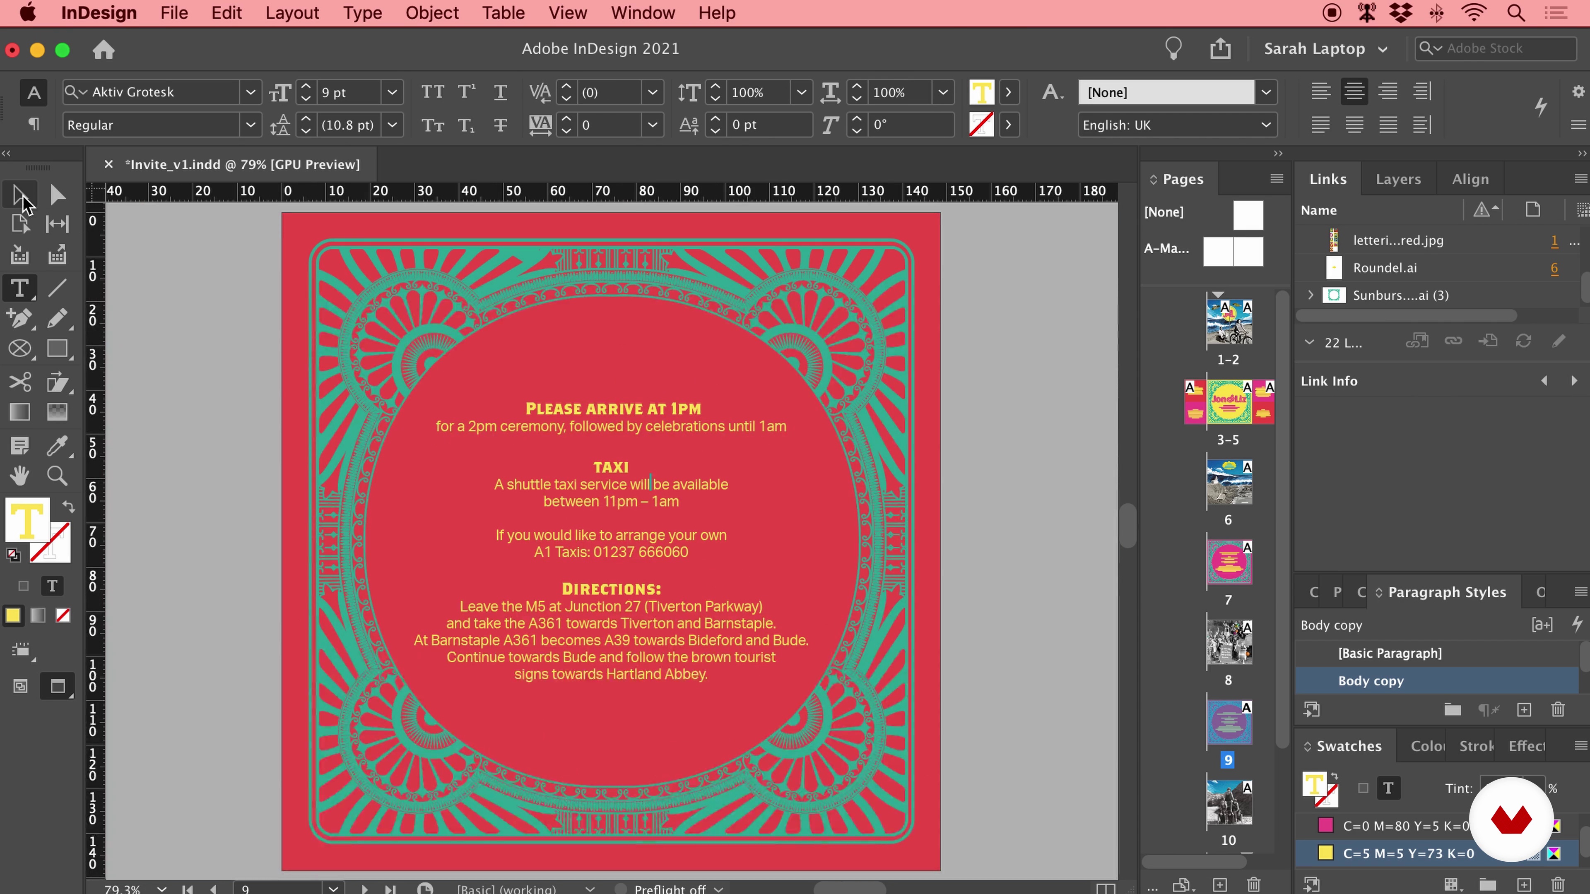This screenshot has width=1590, height=894.
Task: Open the Window menu
Action: 643,13
